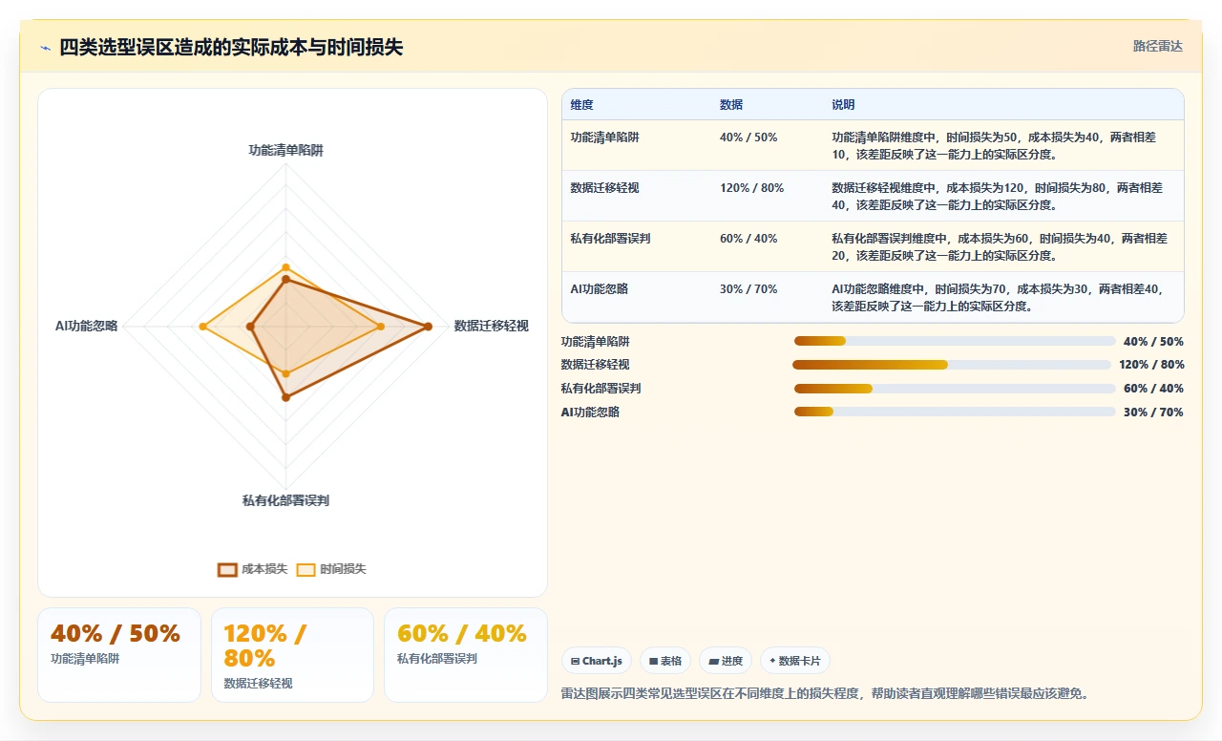Click the 120% / 80% table data cell

[x=767, y=196]
